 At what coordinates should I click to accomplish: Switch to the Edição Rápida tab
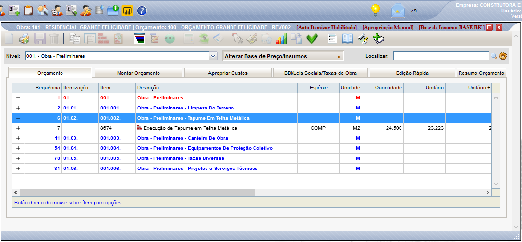pyautogui.click(x=412, y=73)
